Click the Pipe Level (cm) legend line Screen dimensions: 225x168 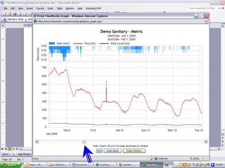tap(104, 44)
